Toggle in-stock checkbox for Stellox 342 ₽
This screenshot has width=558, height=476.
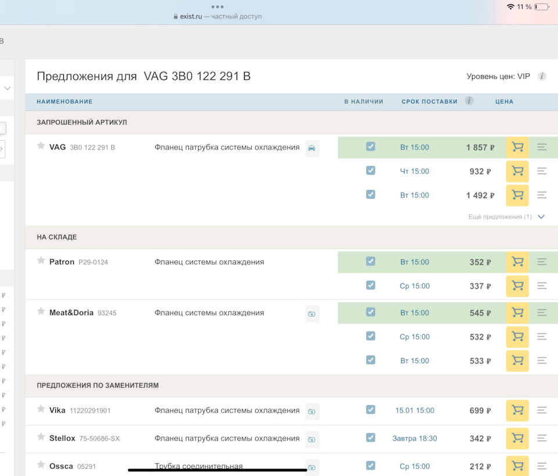tap(370, 437)
